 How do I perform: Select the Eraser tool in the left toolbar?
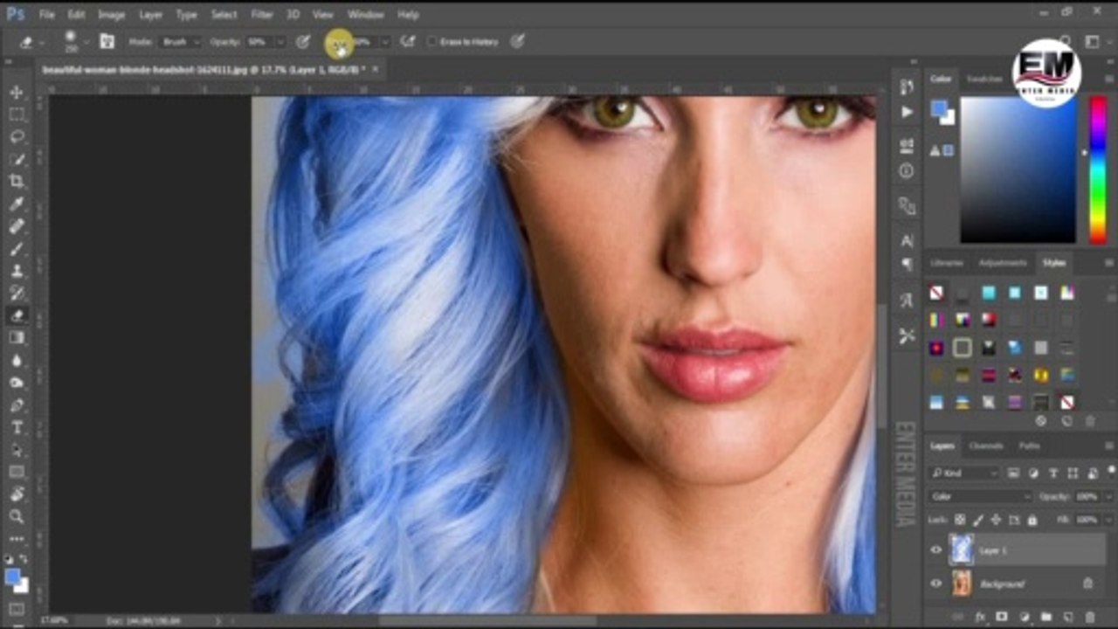coord(17,315)
